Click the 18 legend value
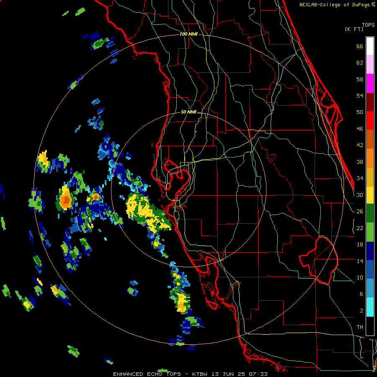Image resolution: width=377 pixels, height=377 pixels. pyautogui.click(x=360, y=245)
